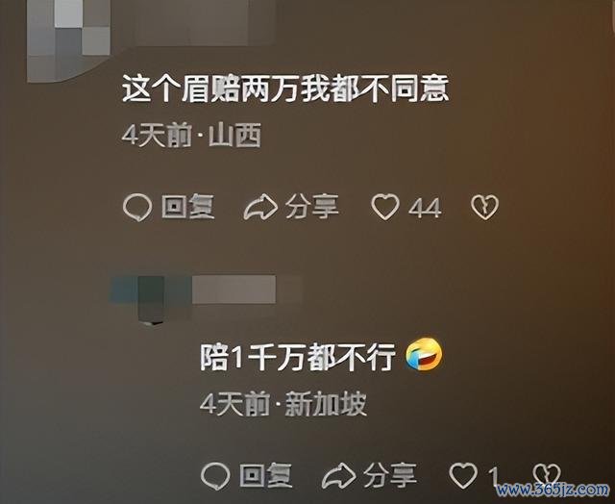
Task: Dislike the Shanxi comment with broken heart
Action: coord(484,207)
